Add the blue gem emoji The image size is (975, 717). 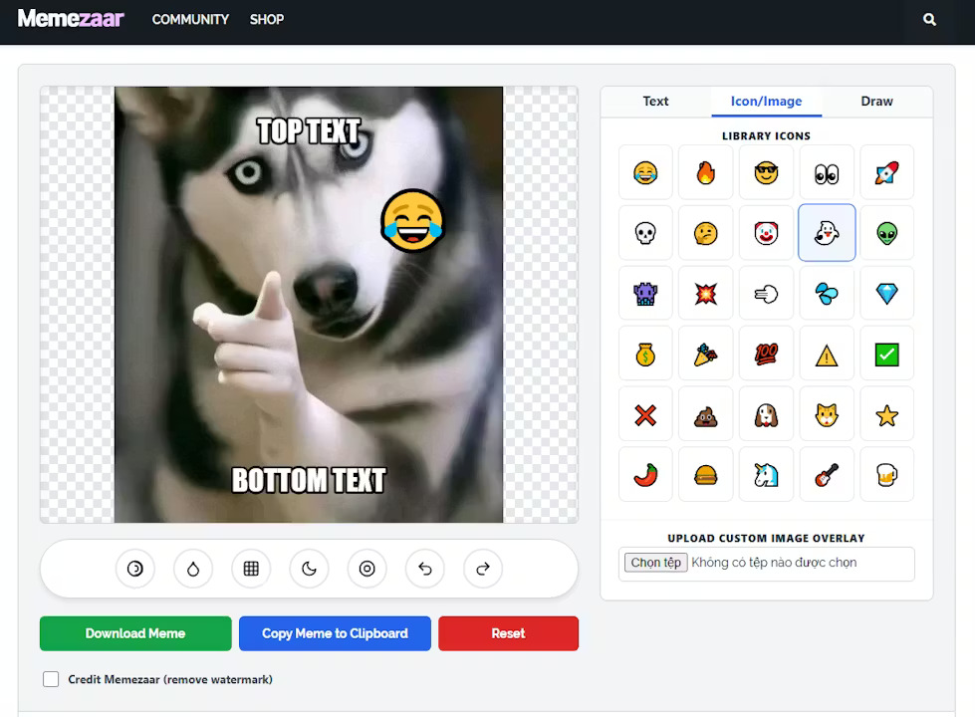[x=886, y=293]
